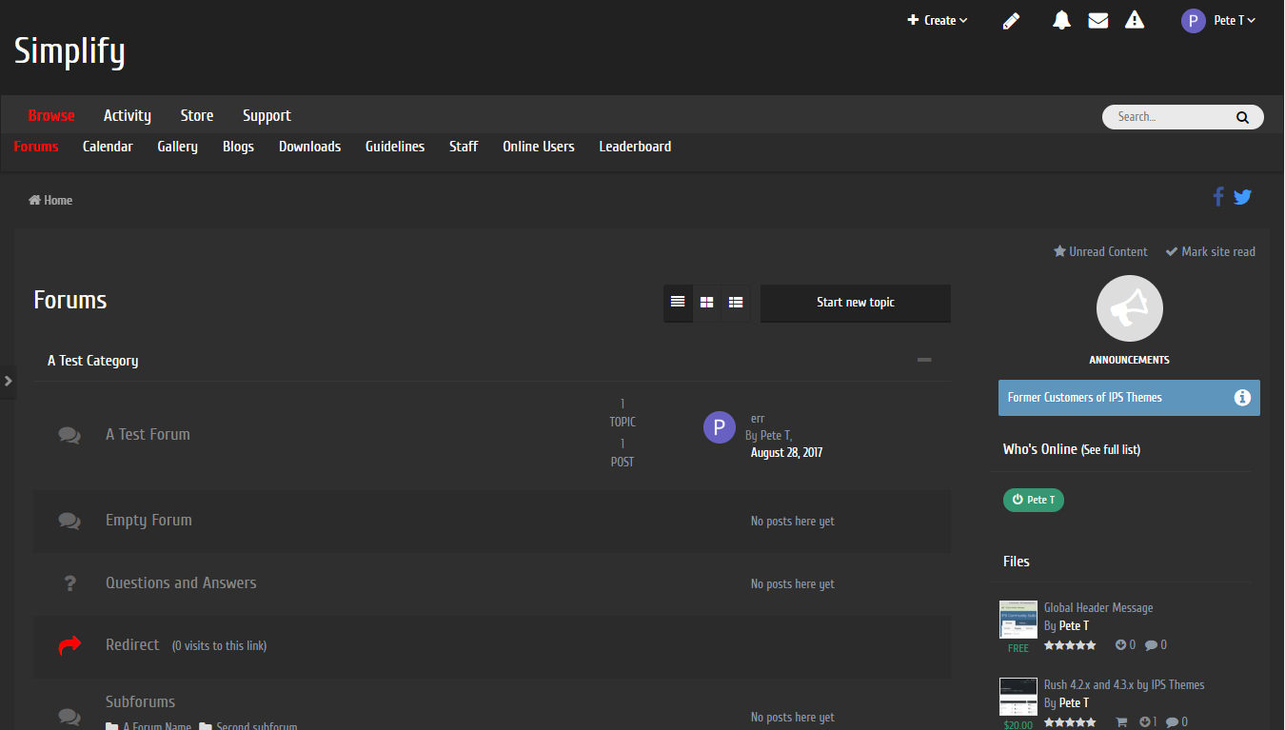Select the Support main tab
1285x730 pixels.
coord(267,115)
